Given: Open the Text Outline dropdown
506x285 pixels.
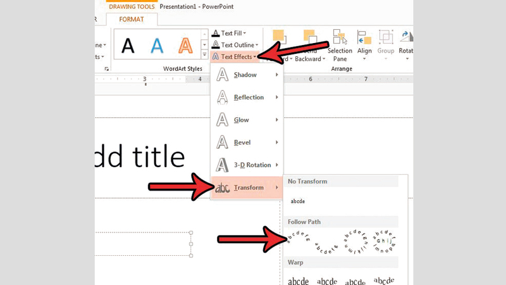Looking at the screenshot, I should 233,45.
